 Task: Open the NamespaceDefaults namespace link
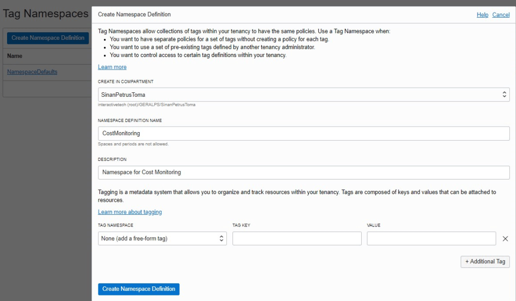coord(32,72)
